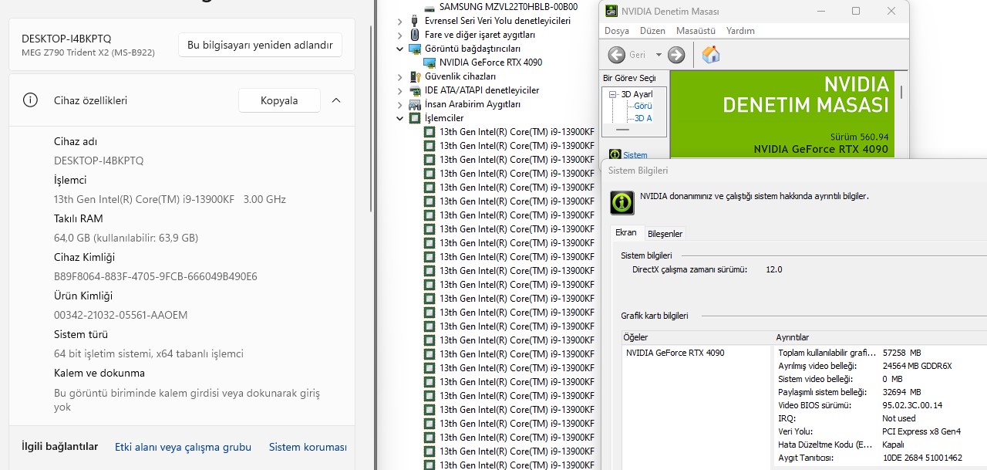Click the Güvenlik cihazları category icon

pyautogui.click(x=415, y=76)
